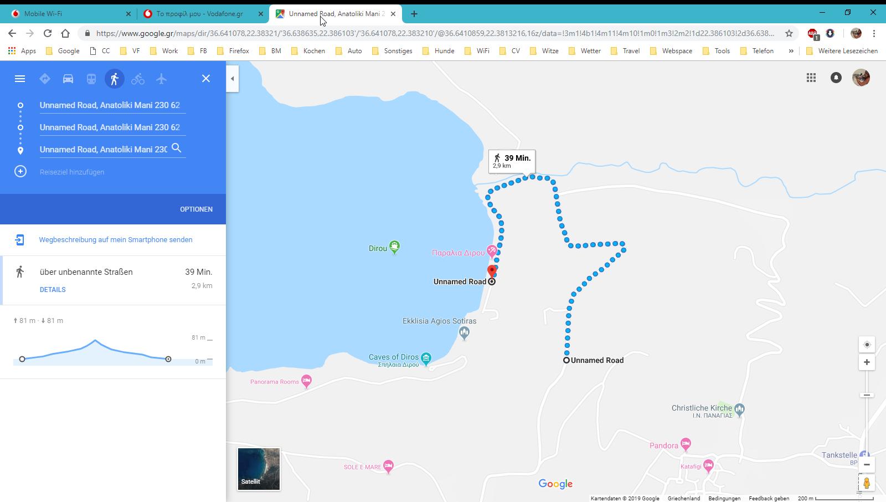Image resolution: width=886 pixels, height=502 pixels.
Task: Switch to public transit mode
Action: click(91, 79)
